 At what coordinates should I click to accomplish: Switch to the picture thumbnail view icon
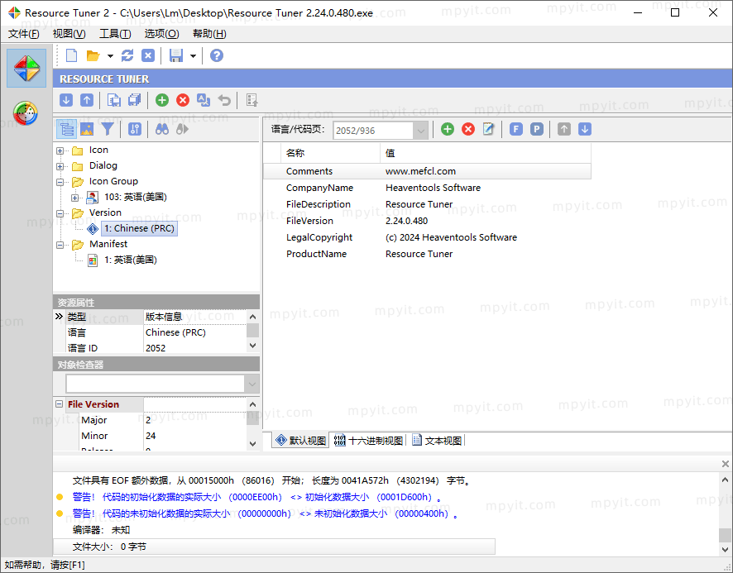click(87, 129)
